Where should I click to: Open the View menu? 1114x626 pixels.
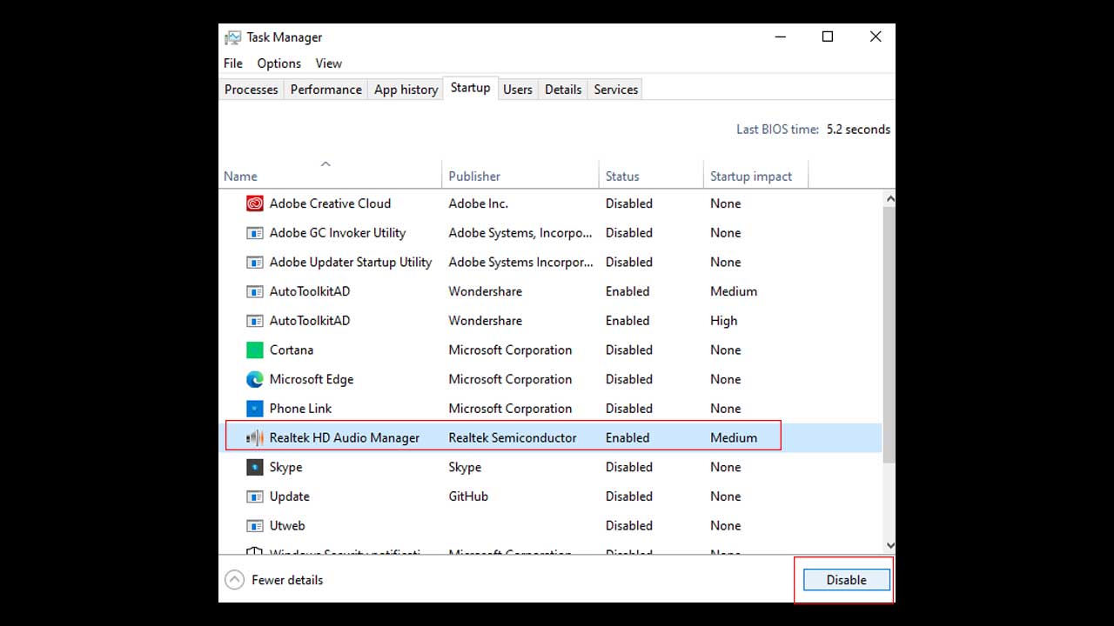pos(328,63)
